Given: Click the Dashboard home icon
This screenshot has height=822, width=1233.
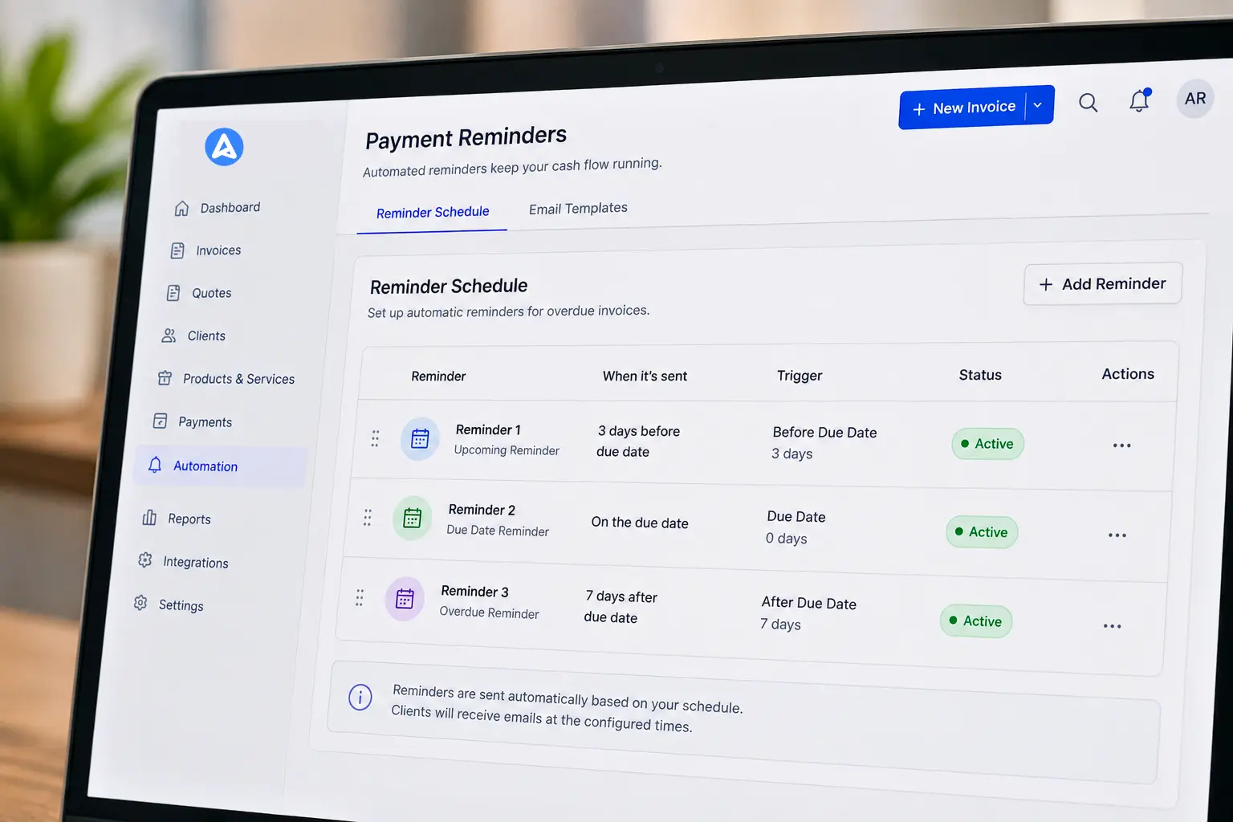Looking at the screenshot, I should [x=181, y=209].
